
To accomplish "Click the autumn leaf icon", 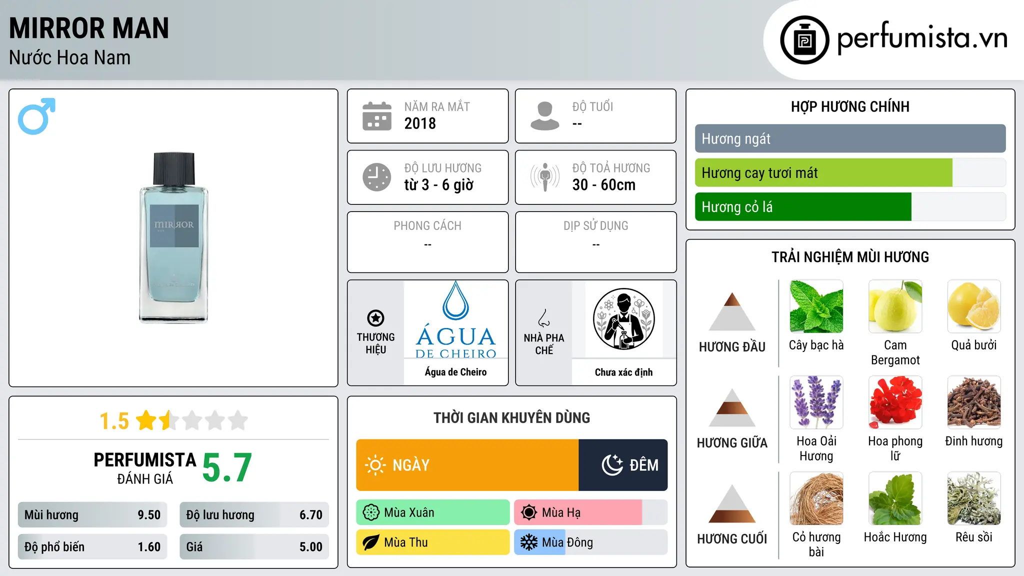I will pyautogui.click(x=371, y=542).
